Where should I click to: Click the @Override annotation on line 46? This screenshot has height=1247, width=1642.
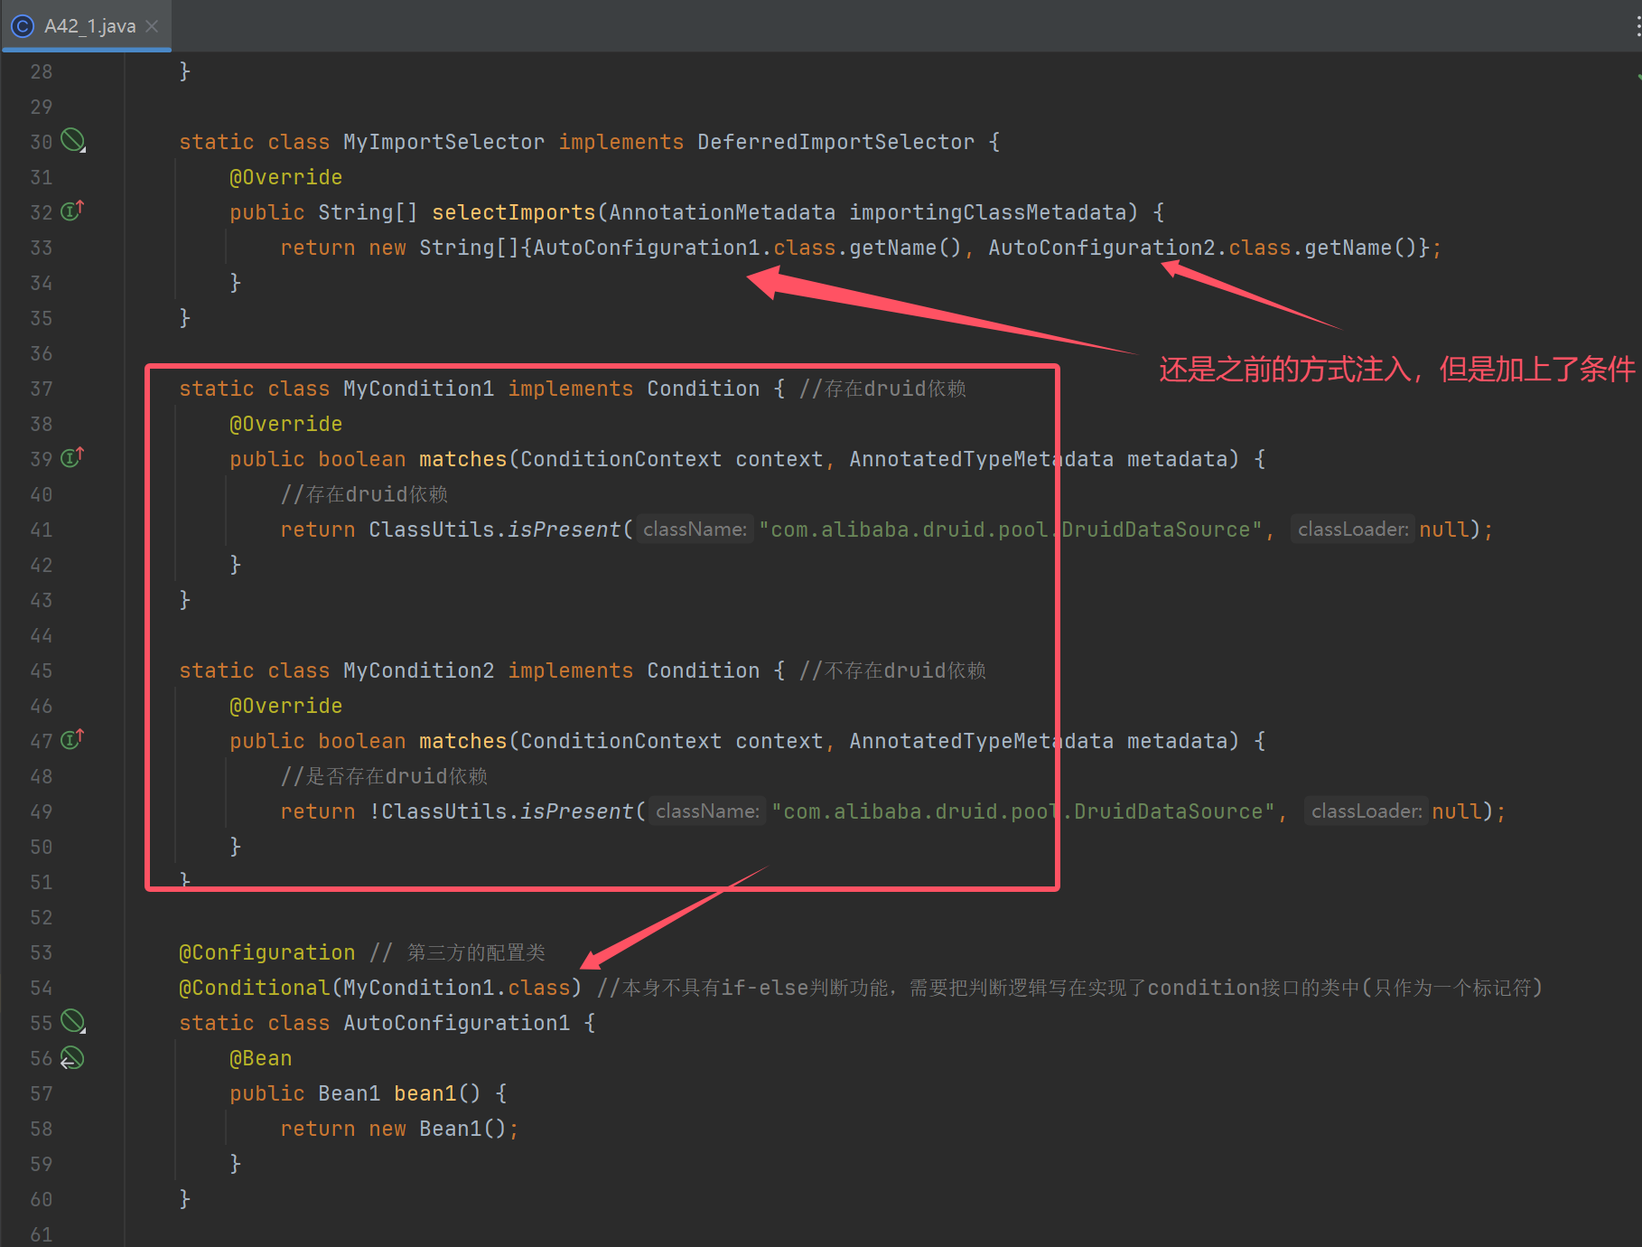pos(285,706)
